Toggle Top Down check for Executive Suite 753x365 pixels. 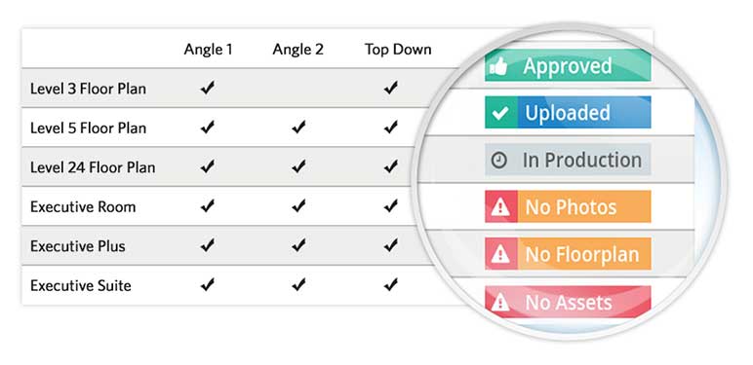(390, 285)
